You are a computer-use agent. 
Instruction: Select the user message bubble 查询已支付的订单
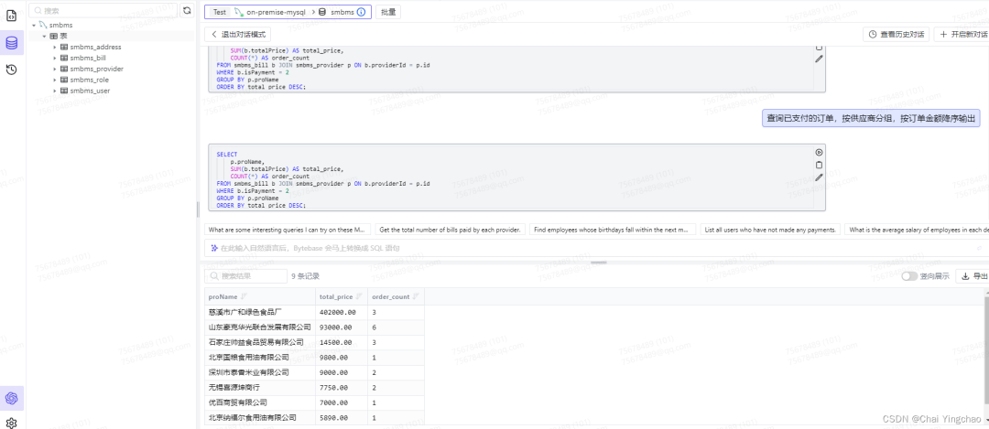tap(871, 118)
